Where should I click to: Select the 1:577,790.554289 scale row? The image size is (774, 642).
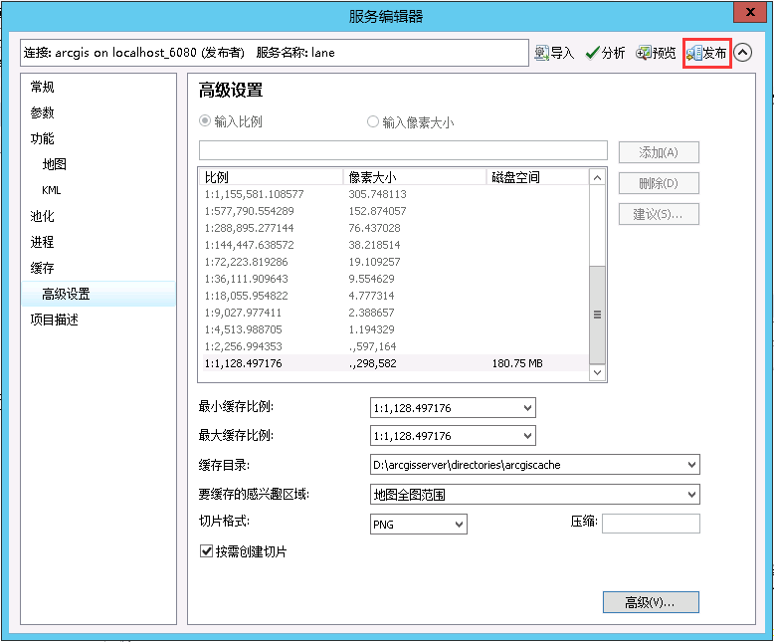(x=395, y=211)
